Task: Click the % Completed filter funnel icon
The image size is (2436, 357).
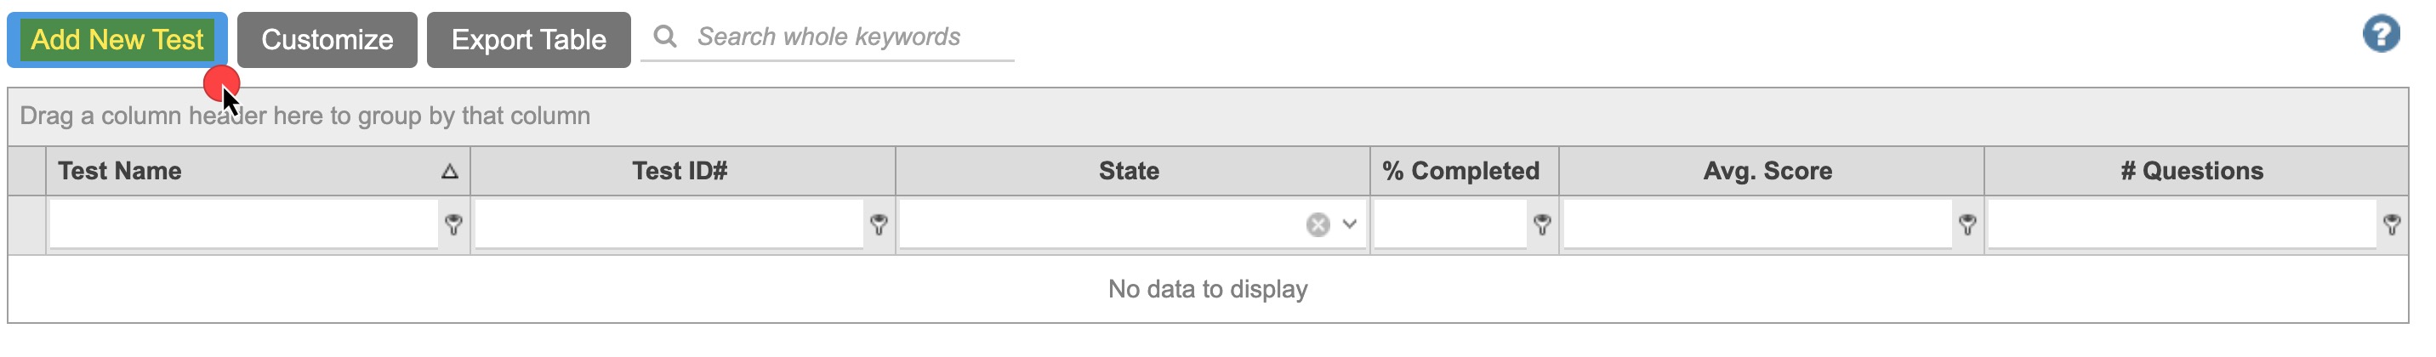Action: point(1542,224)
